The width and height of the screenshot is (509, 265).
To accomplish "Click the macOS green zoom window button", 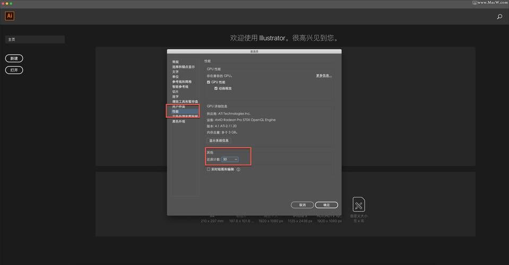I will pyautogui.click(x=11, y=4).
